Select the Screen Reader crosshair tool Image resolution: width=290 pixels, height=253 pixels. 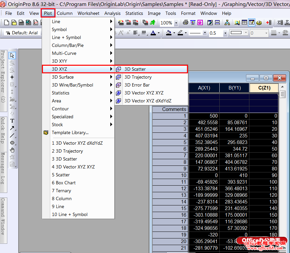click(x=12, y=77)
